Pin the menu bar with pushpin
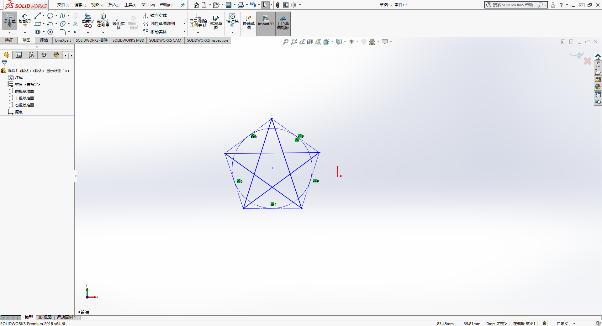602x326 pixels. click(x=182, y=5)
